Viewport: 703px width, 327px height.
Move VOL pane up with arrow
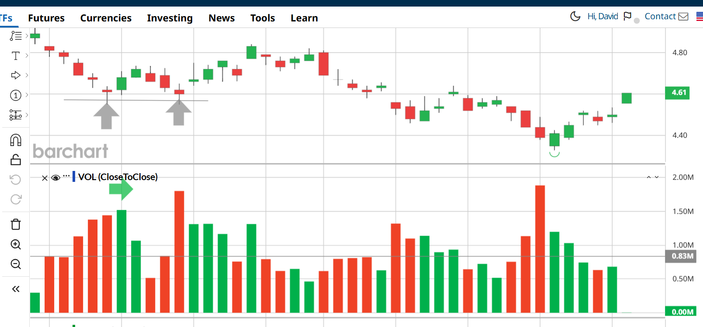pyautogui.click(x=649, y=177)
